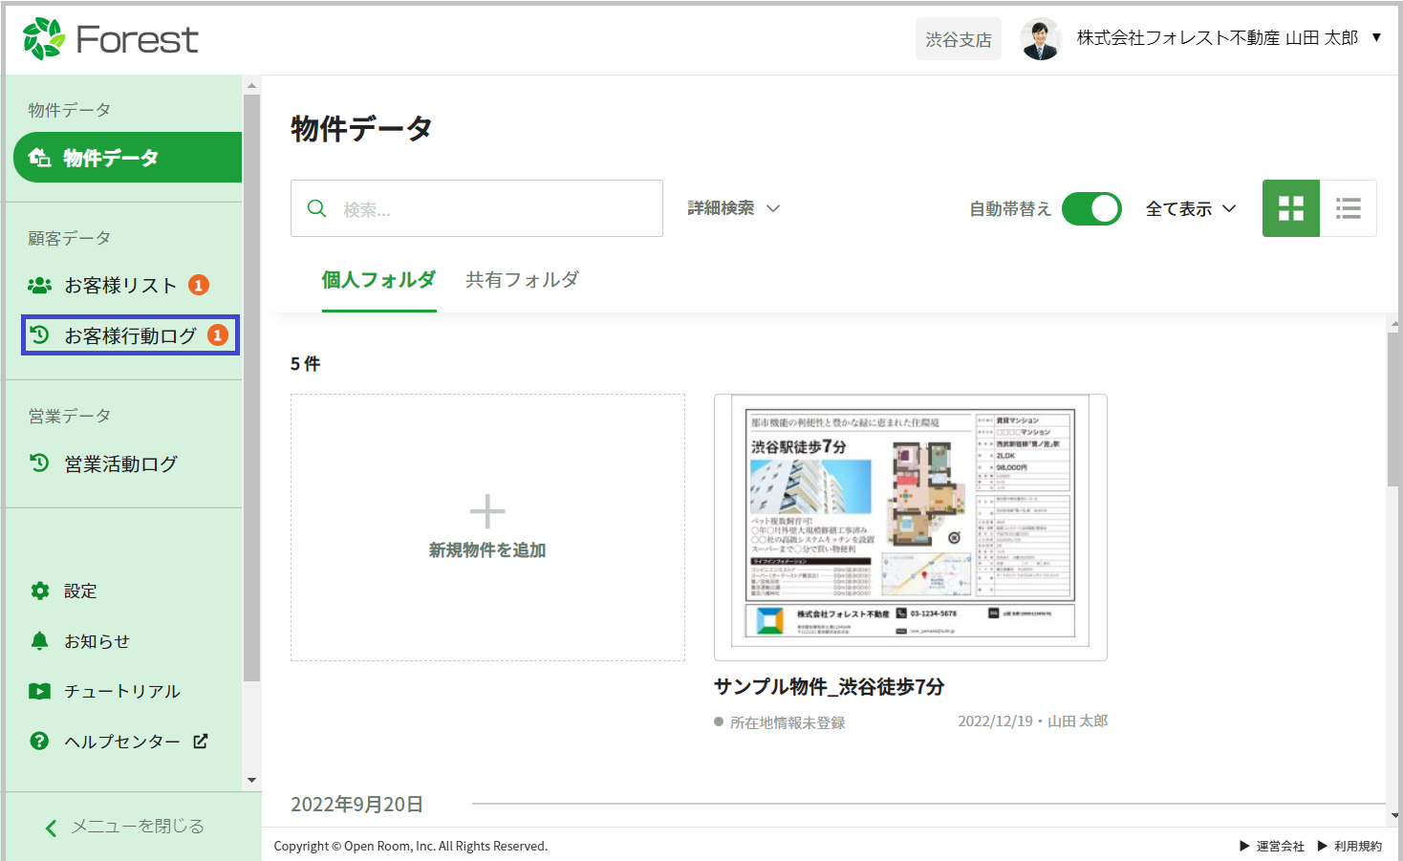Expand the 詳細検索 advanced search

(x=733, y=208)
